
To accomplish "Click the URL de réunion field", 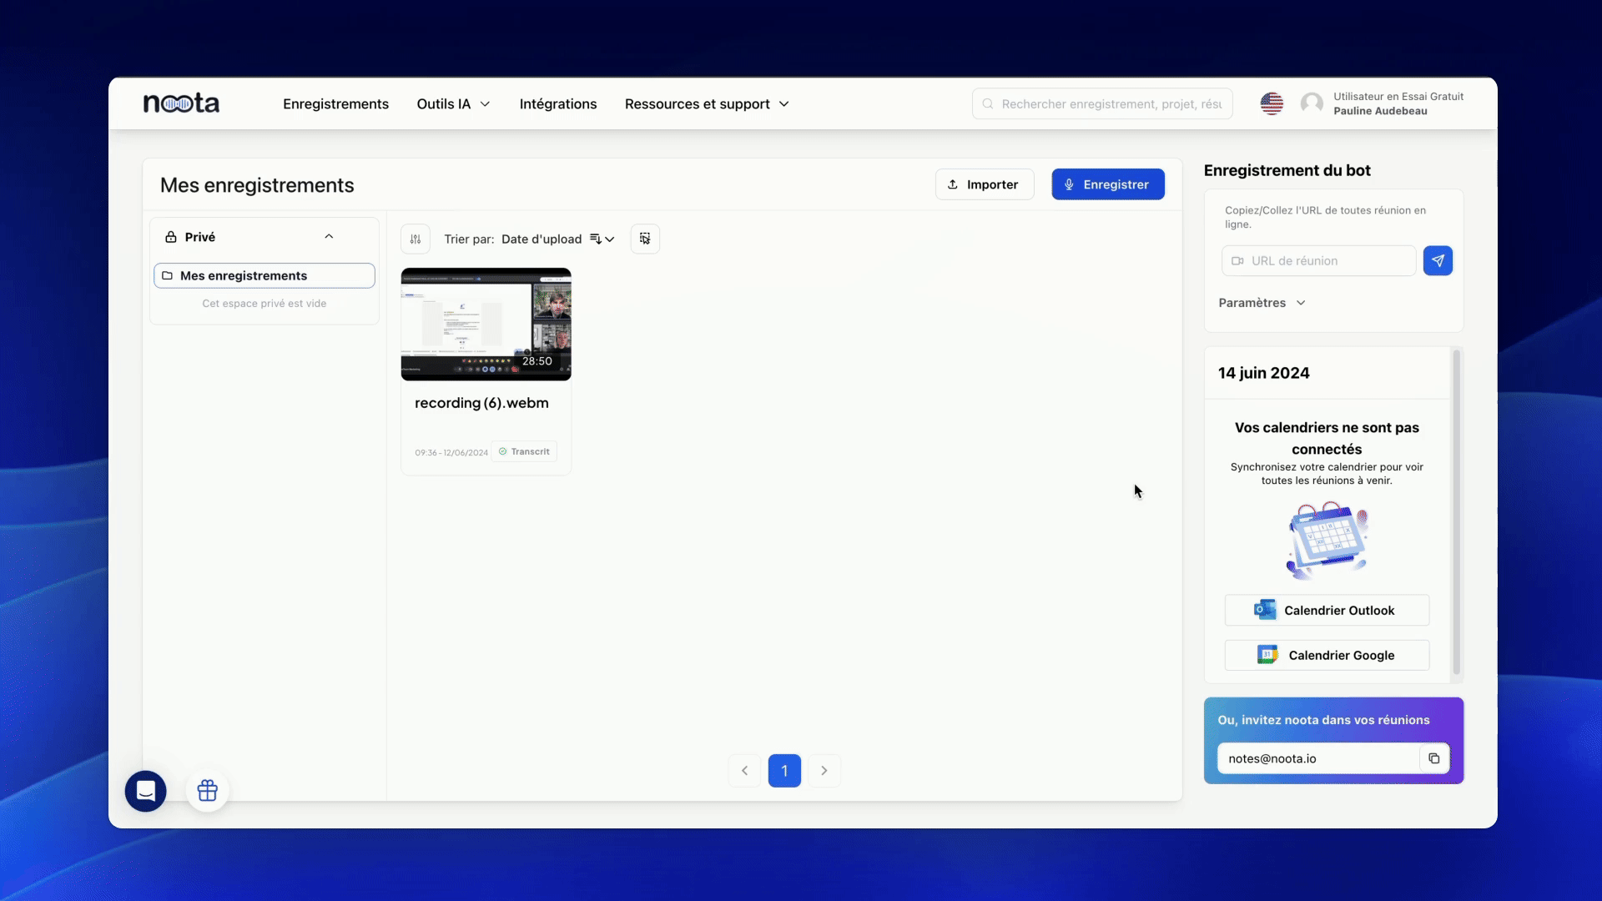I will (1327, 261).
